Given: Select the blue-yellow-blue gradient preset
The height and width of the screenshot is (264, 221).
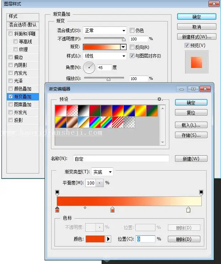Looking at the screenshot, I should tap(129, 111).
